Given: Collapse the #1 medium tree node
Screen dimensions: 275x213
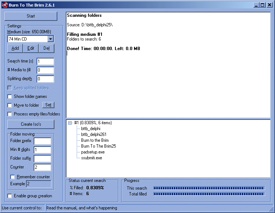Looking at the screenshot, I should 70,123.
